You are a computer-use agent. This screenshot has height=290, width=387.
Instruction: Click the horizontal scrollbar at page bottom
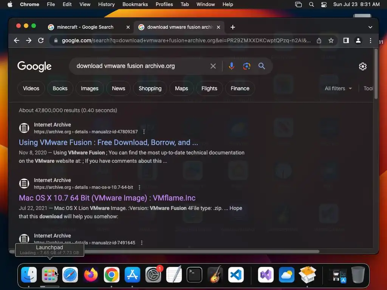click(x=164, y=251)
